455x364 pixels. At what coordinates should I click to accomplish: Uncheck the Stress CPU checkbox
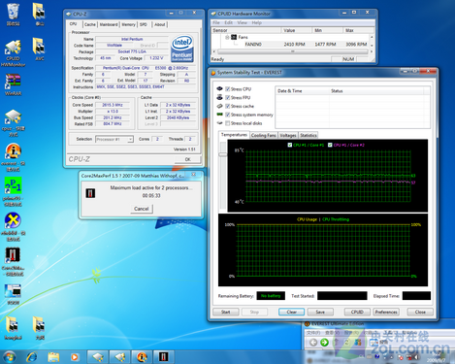[x=228, y=89]
